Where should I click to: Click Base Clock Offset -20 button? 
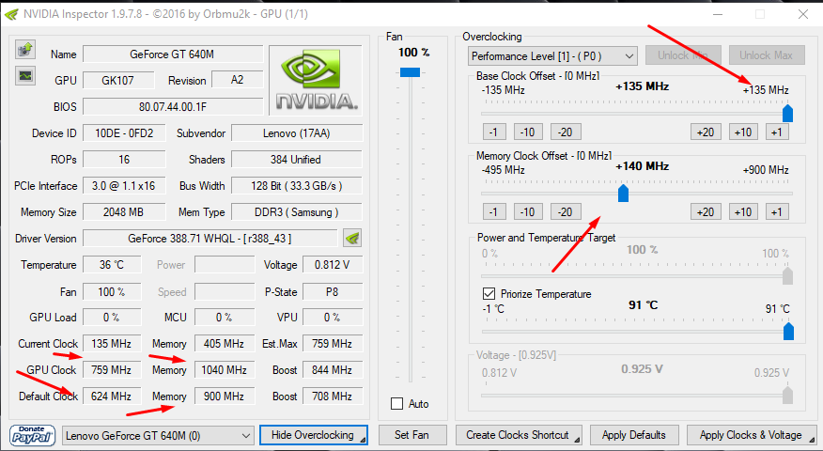[565, 132]
